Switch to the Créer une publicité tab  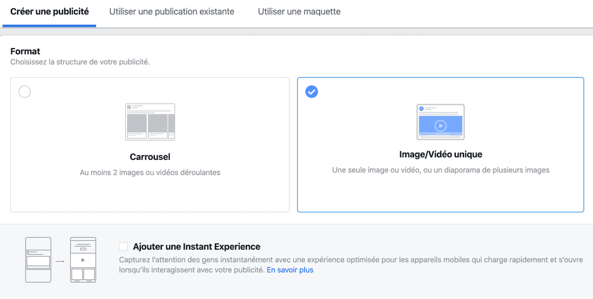(x=49, y=12)
